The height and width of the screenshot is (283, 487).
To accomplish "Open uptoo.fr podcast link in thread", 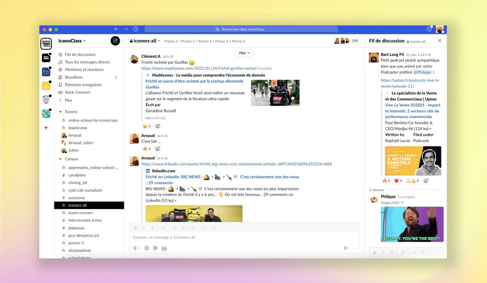I will pyautogui.click(x=410, y=83).
